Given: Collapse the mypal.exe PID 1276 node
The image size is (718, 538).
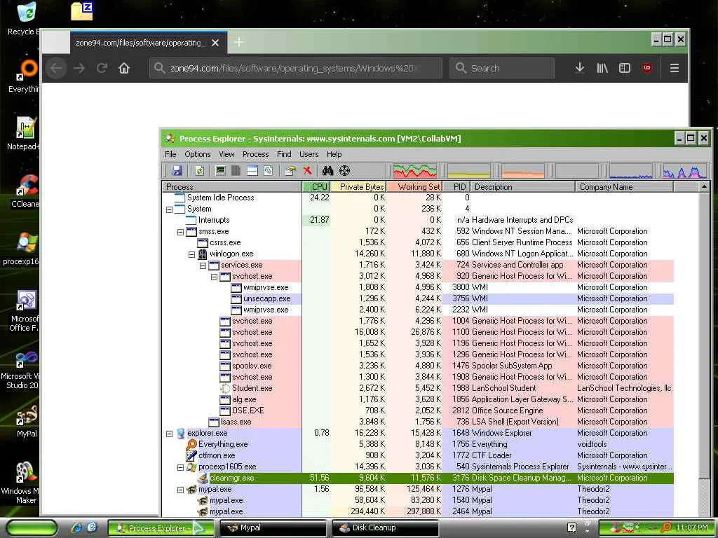Looking at the screenshot, I should (180, 490).
